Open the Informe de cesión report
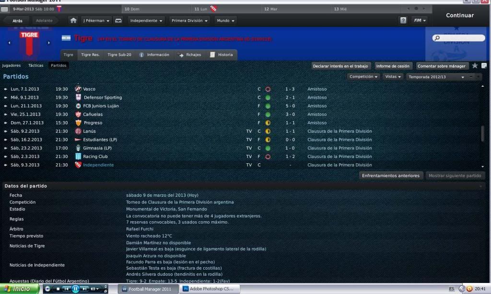 [393, 66]
